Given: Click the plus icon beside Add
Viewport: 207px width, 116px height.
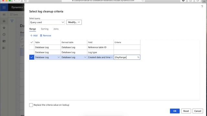Looking at the screenshot, I should pos(31,35).
